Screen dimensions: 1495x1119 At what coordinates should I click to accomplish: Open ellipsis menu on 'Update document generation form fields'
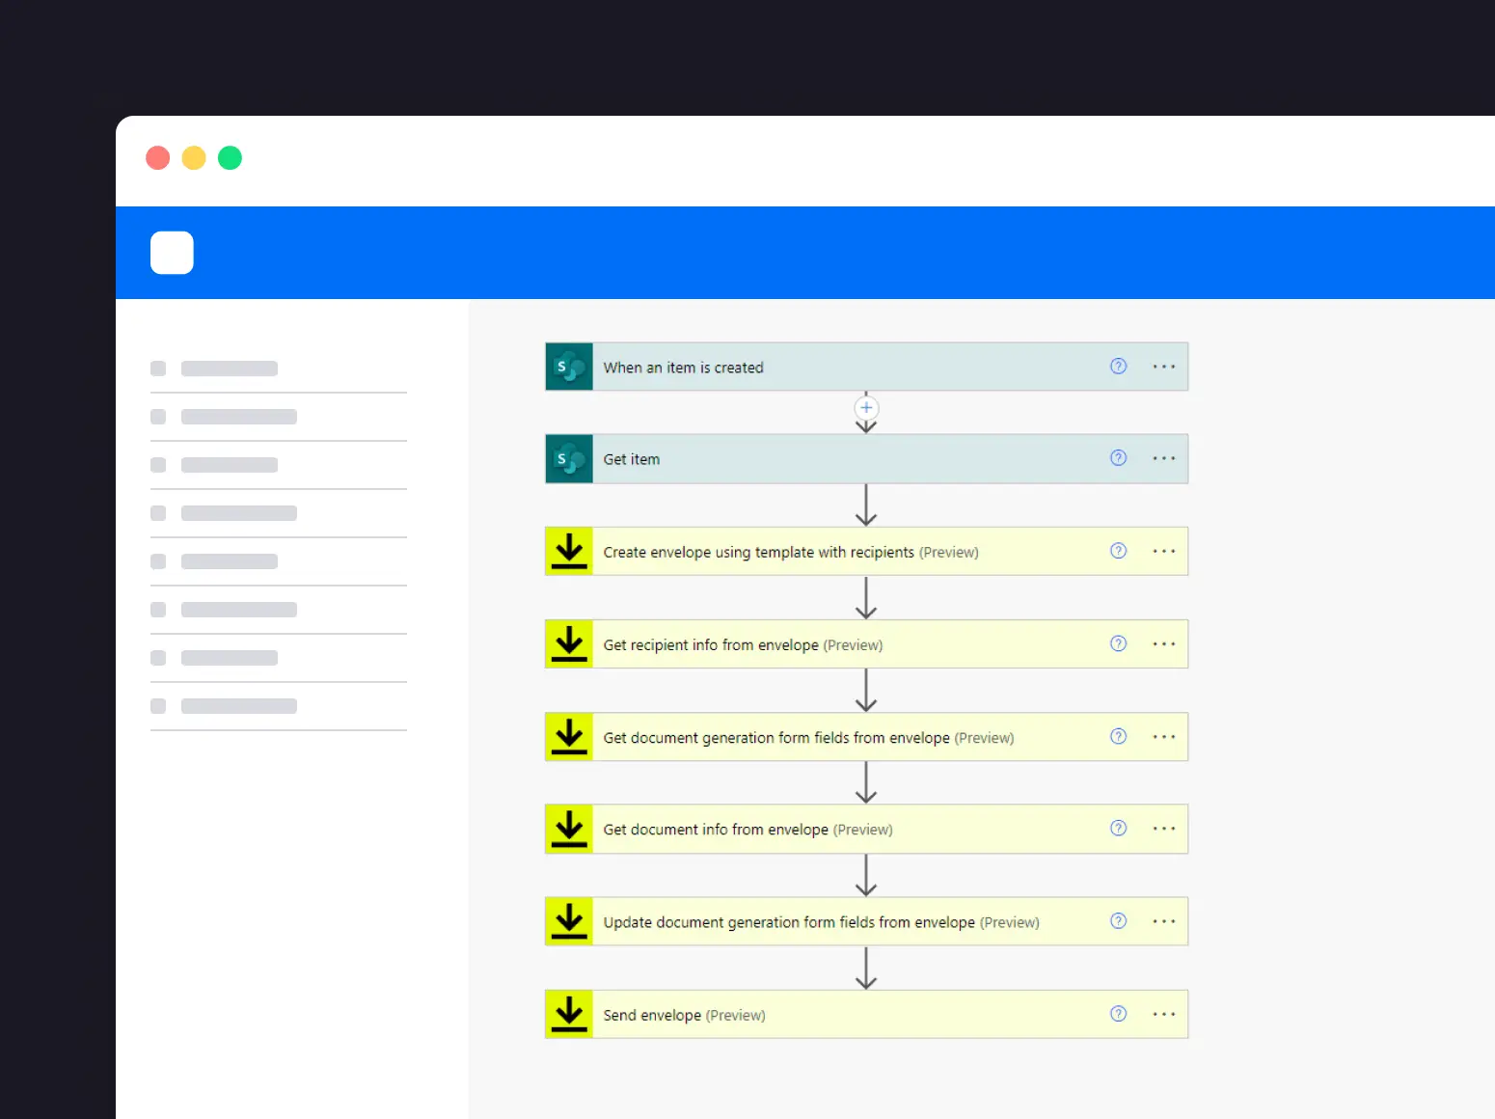(1164, 921)
